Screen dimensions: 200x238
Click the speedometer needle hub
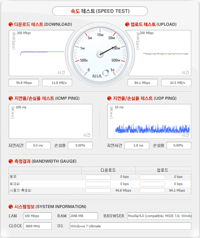coord(100,54)
